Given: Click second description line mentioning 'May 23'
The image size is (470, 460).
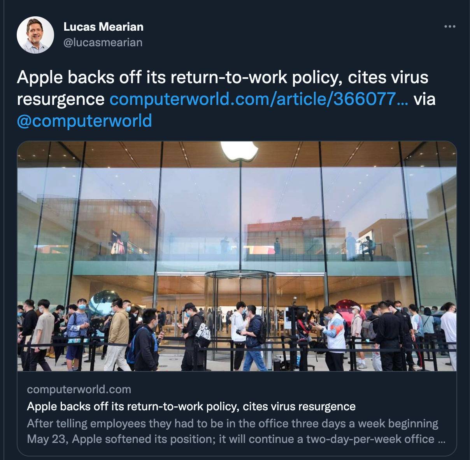Looking at the screenshot, I should [x=236, y=439].
